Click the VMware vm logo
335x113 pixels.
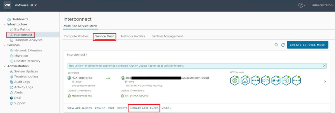[x=7, y=5]
